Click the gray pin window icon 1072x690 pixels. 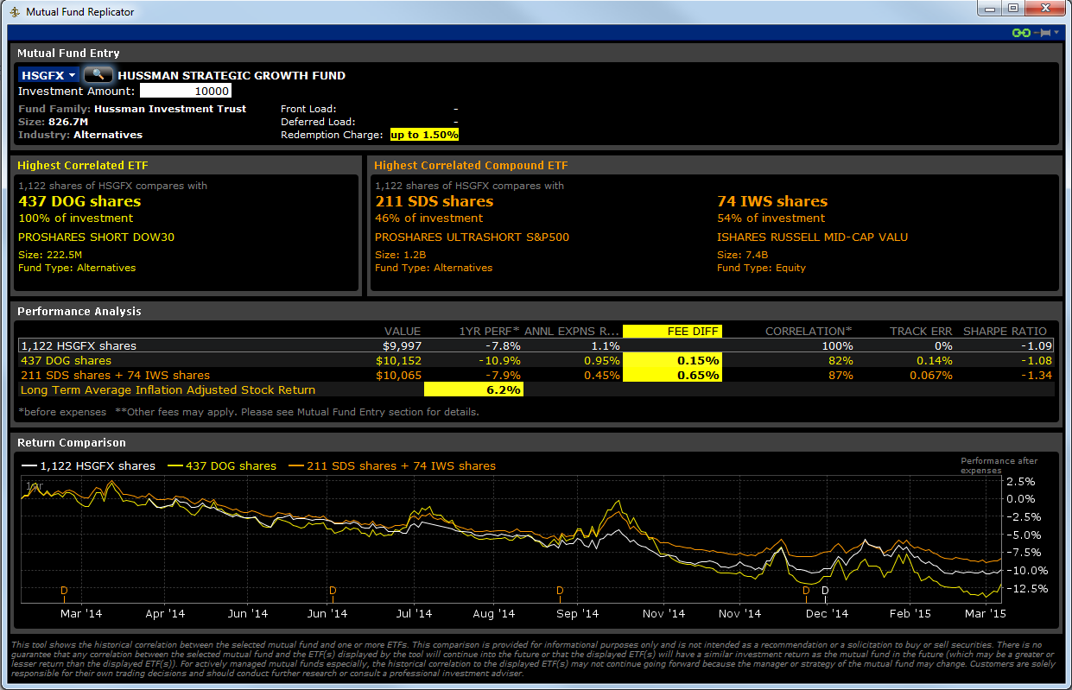pyautogui.click(x=1045, y=33)
